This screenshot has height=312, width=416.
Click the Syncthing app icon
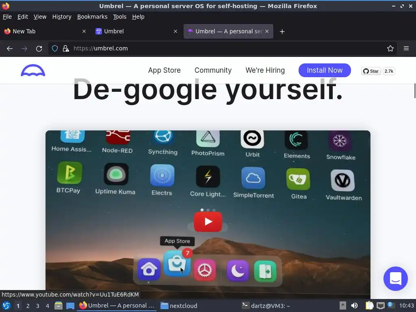163,137
